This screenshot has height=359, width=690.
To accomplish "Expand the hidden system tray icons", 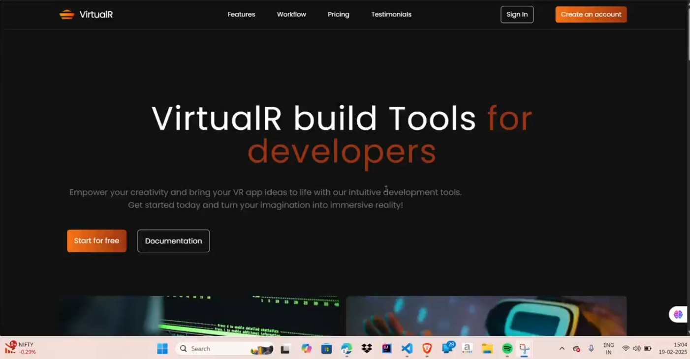I will coord(562,349).
